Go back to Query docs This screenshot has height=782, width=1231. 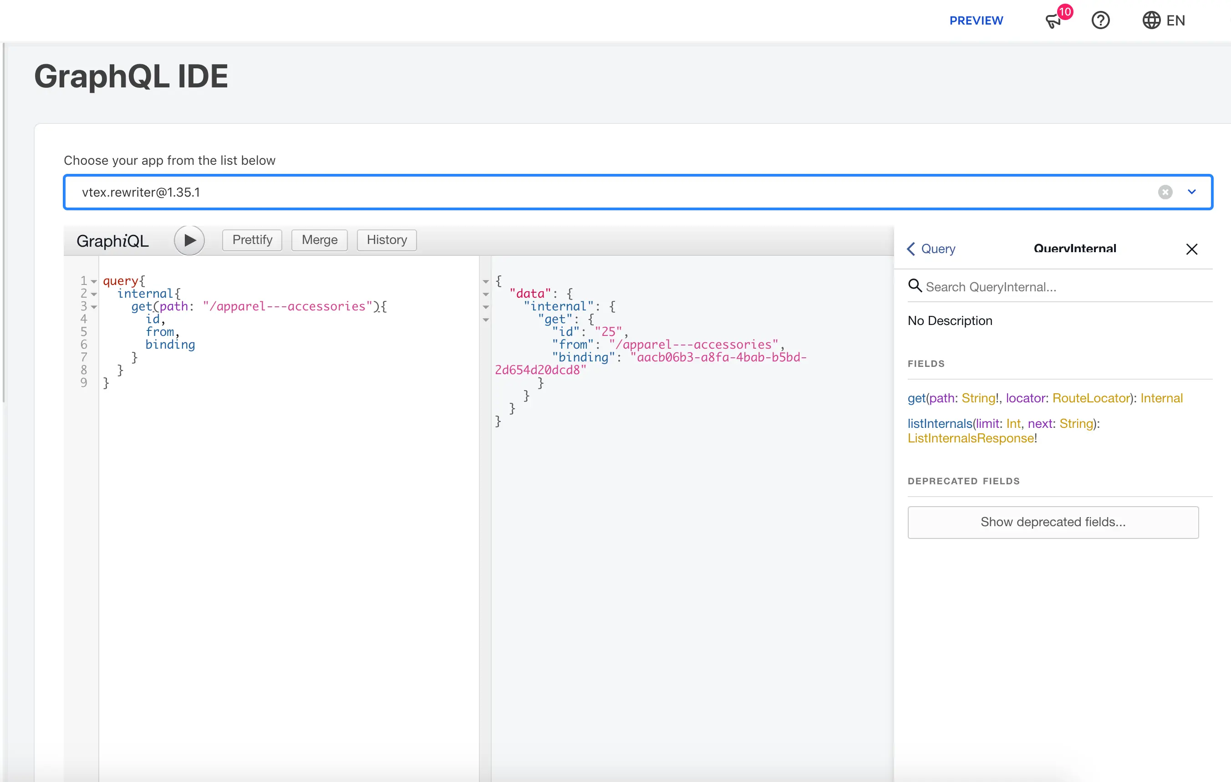pyautogui.click(x=931, y=249)
